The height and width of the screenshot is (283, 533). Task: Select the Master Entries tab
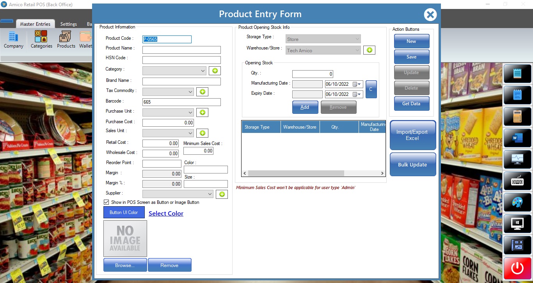click(x=35, y=24)
